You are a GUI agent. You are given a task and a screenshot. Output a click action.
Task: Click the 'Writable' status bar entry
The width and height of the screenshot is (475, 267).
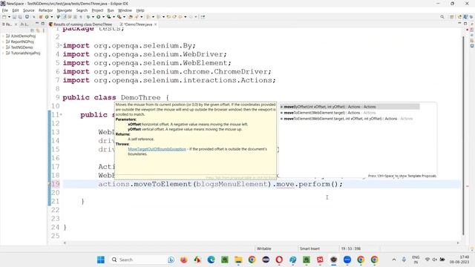click(264, 248)
